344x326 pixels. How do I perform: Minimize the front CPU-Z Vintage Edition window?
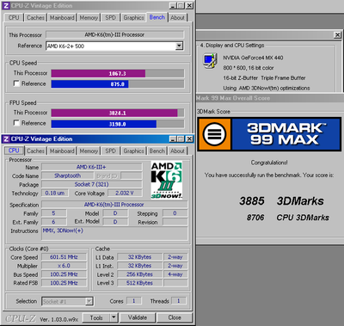click(173, 139)
